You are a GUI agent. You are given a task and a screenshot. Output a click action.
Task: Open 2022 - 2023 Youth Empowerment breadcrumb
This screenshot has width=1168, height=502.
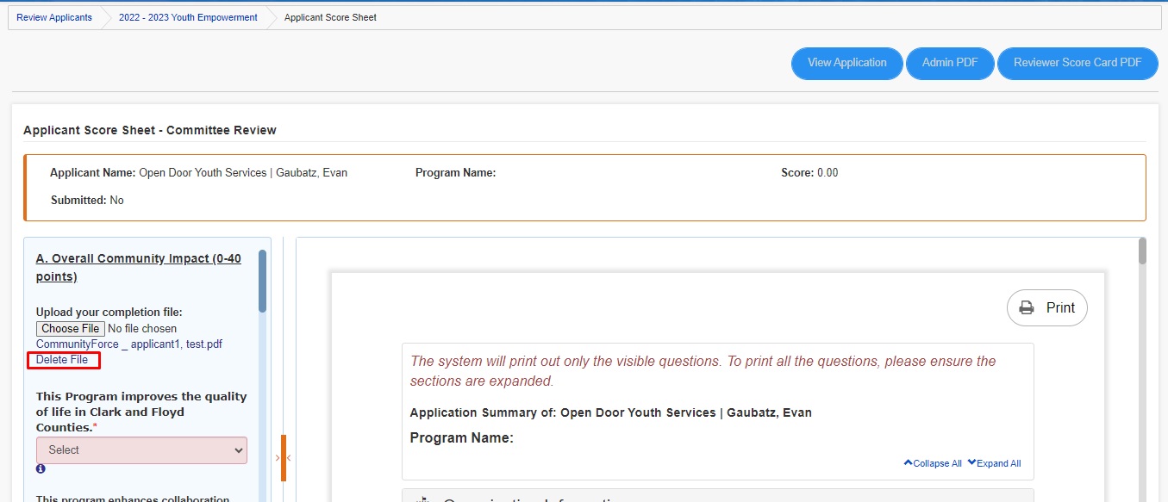(188, 17)
